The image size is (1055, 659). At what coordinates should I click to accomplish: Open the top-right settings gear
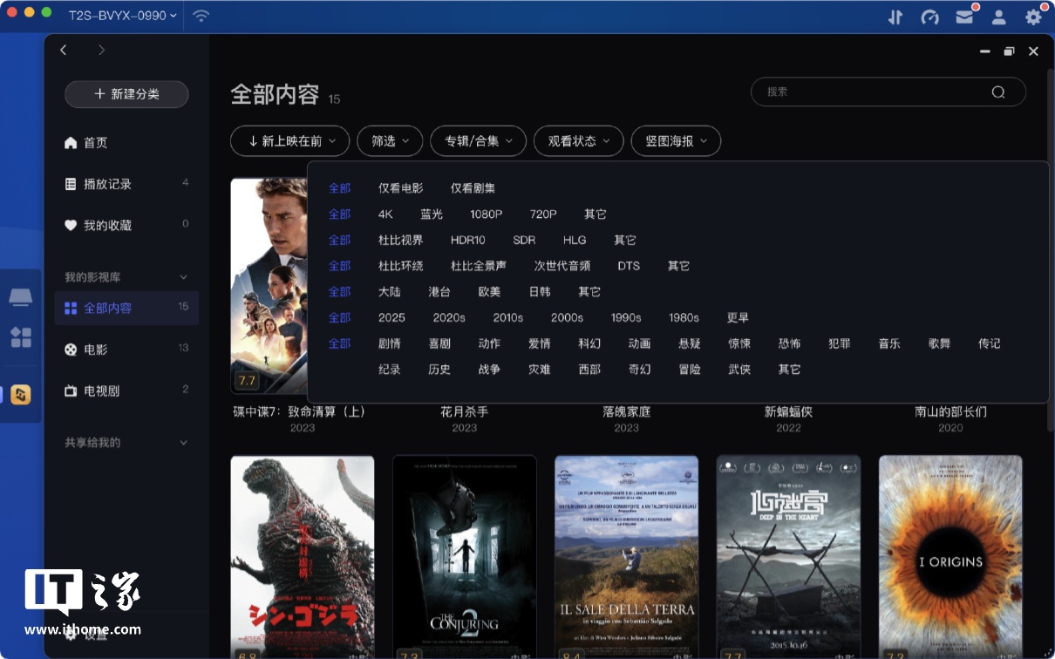(1033, 17)
